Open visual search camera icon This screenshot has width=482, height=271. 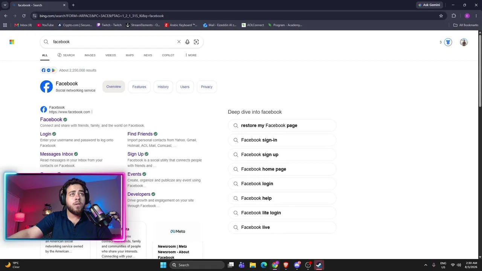click(x=196, y=42)
